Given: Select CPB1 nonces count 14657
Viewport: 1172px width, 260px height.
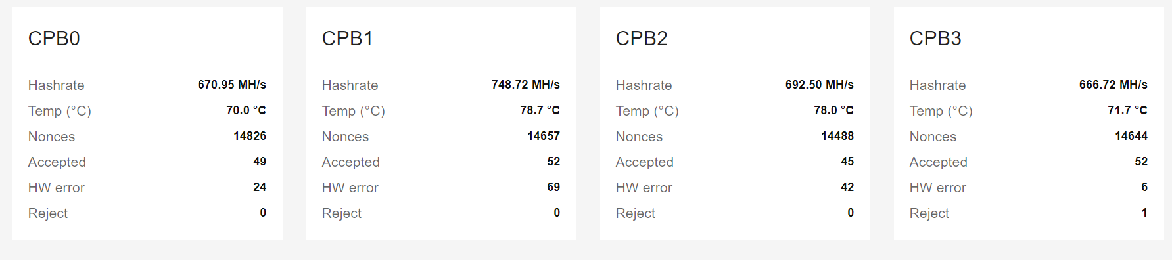Looking at the screenshot, I should (544, 136).
